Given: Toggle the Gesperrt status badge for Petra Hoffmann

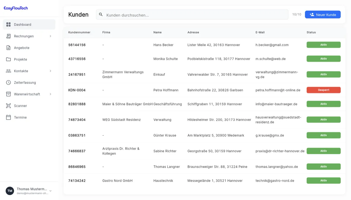Looking at the screenshot, I should [x=324, y=90].
